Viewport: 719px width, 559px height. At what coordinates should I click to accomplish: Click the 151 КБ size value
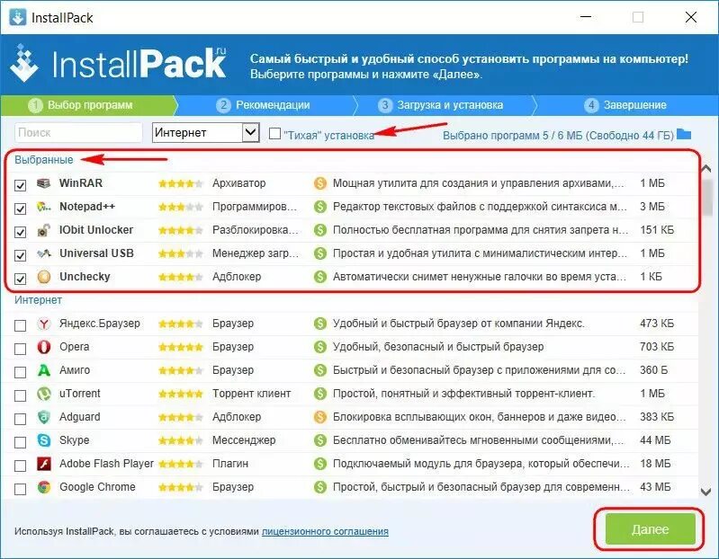tap(657, 230)
